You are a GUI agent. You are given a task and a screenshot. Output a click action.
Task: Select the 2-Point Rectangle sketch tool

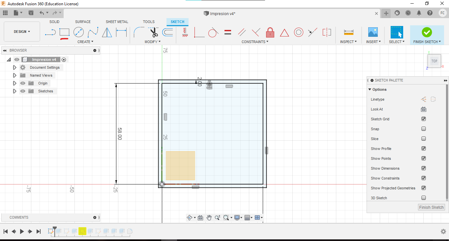point(64,32)
